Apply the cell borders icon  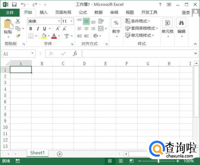click(31, 36)
